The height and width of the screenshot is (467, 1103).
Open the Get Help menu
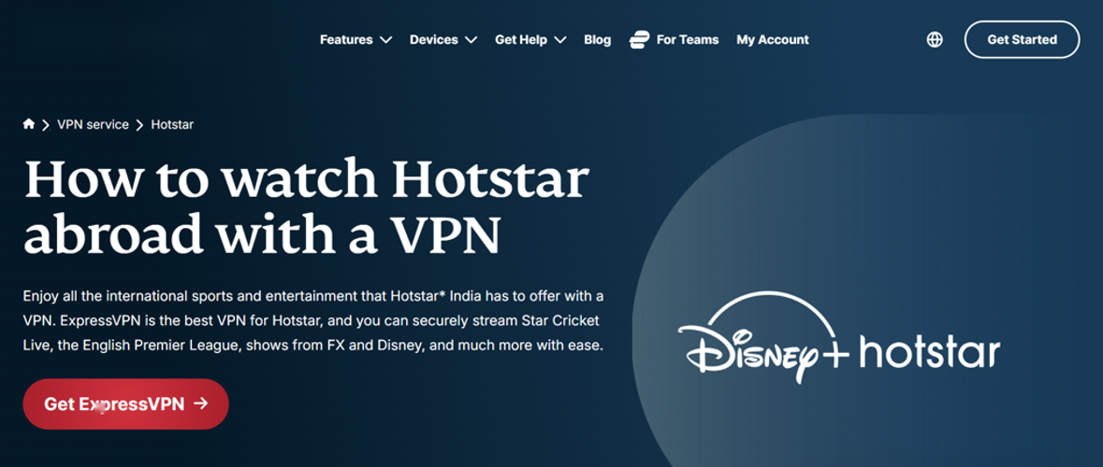(519, 39)
